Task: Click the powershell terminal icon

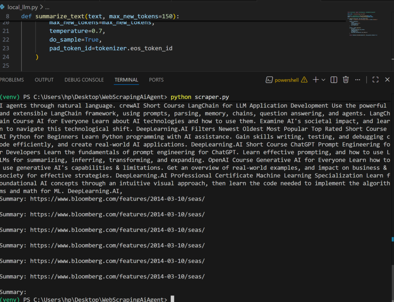Action: (269, 80)
